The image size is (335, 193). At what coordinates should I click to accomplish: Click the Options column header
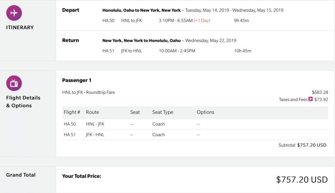tap(205, 112)
